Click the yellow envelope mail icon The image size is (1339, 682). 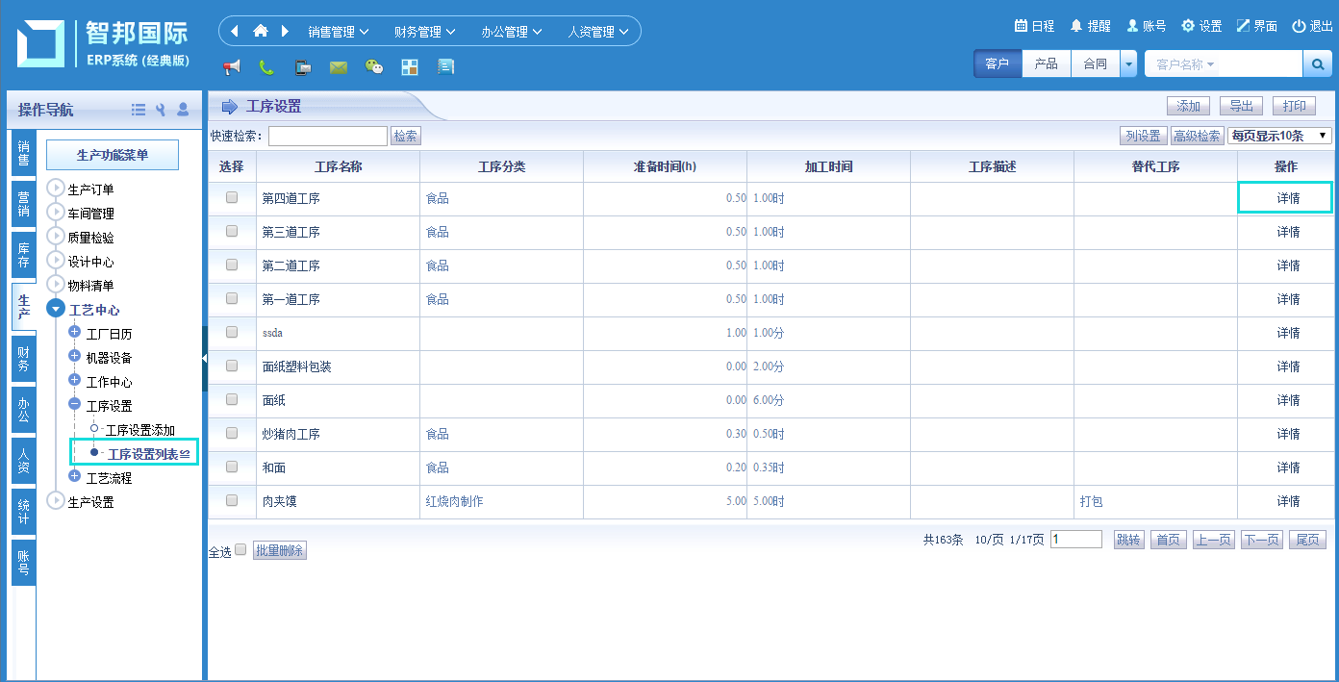coord(338,67)
